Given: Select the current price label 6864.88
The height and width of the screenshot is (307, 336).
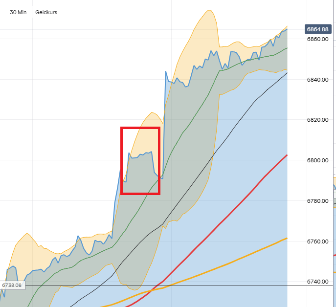Looking at the screenshot, I should click(318, 29).
